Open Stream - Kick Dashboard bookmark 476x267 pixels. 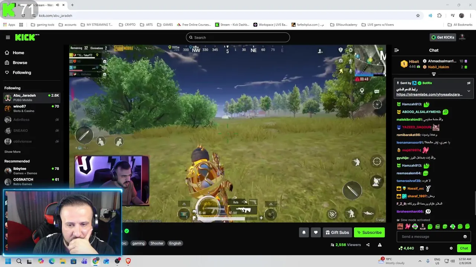(x=232, y=25)
